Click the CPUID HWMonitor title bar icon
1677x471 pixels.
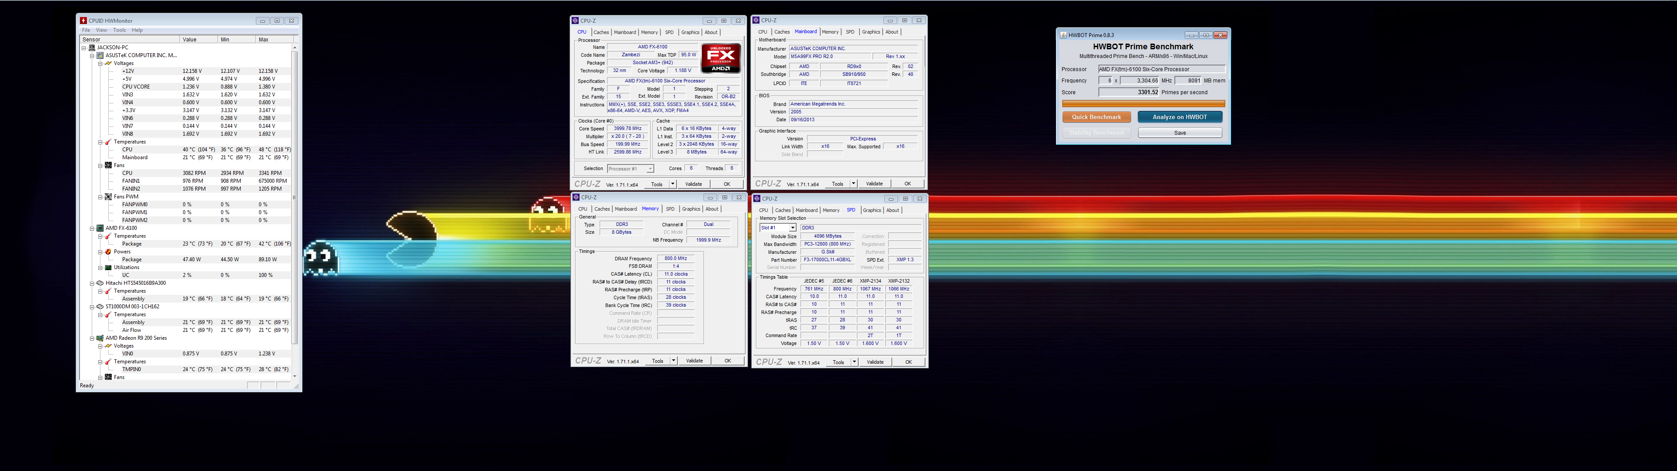pyautogui.click(x=83, y=21)
